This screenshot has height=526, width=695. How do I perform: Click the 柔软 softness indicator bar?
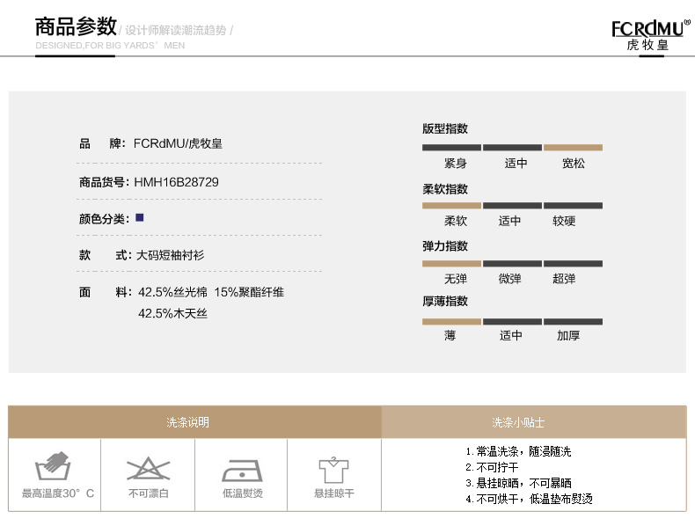(x=451, y=206)
